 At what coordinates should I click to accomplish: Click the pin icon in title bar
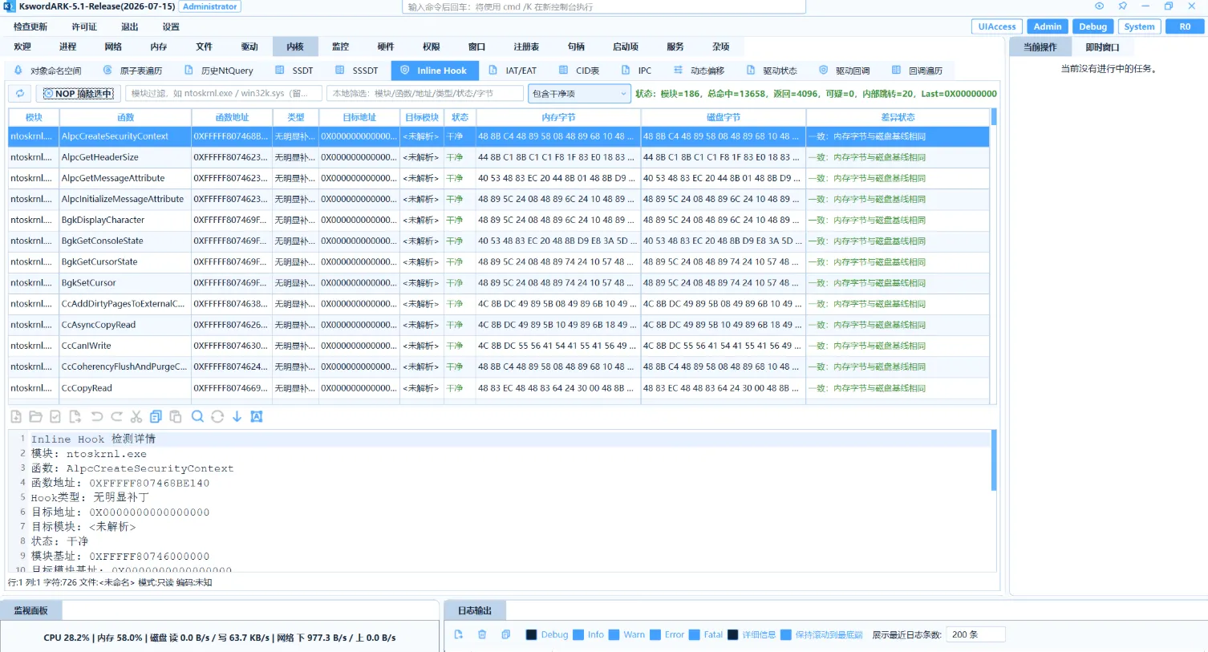(1122, 6)
